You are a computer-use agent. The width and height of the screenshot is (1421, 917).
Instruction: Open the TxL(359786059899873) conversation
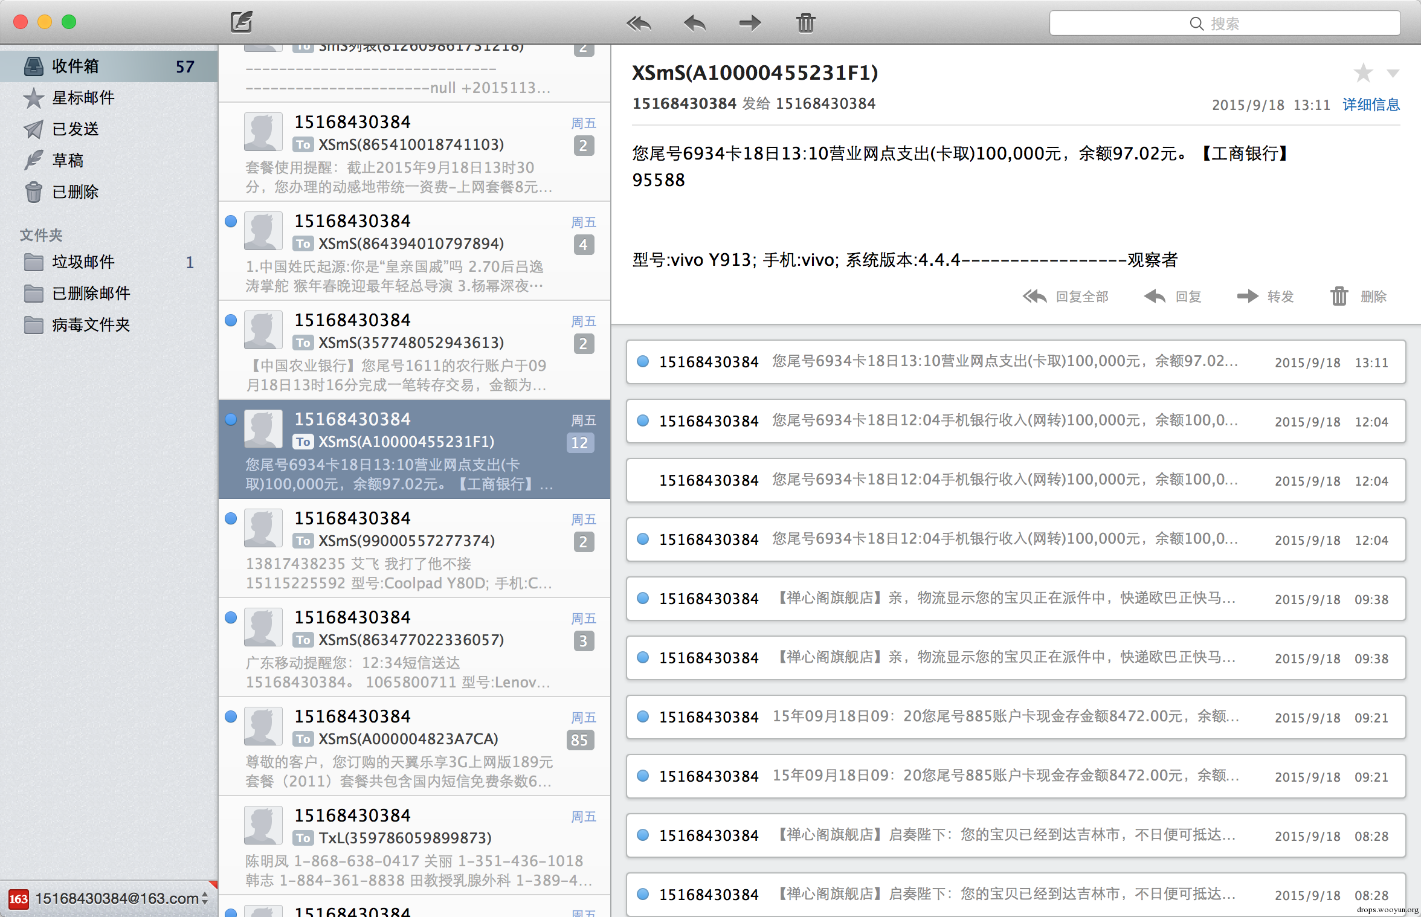click(414, 845)
